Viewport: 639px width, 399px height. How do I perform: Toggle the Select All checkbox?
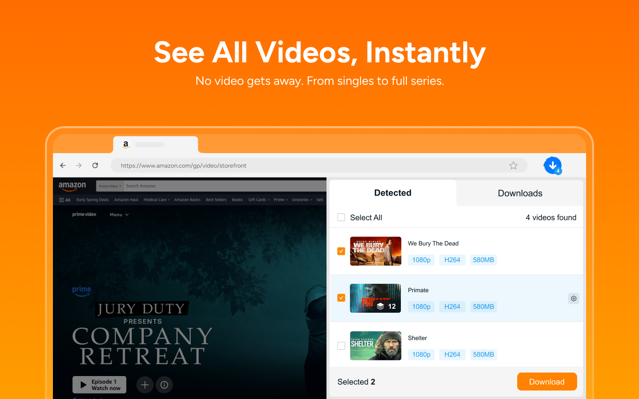(x=341, y=217)
